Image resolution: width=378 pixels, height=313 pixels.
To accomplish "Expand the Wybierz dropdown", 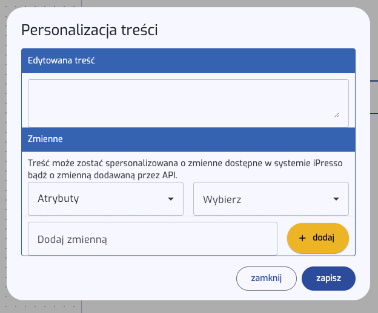I will [270, 198].
